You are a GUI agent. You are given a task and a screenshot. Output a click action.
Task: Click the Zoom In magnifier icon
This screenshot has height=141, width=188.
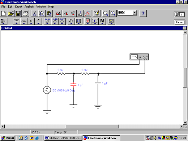click(x=113, y=13)
